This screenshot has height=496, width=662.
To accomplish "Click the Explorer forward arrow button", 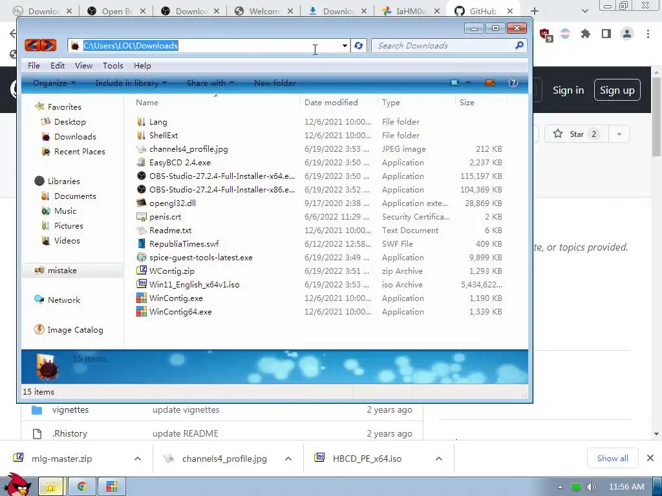I will click(x=48, y=45).
